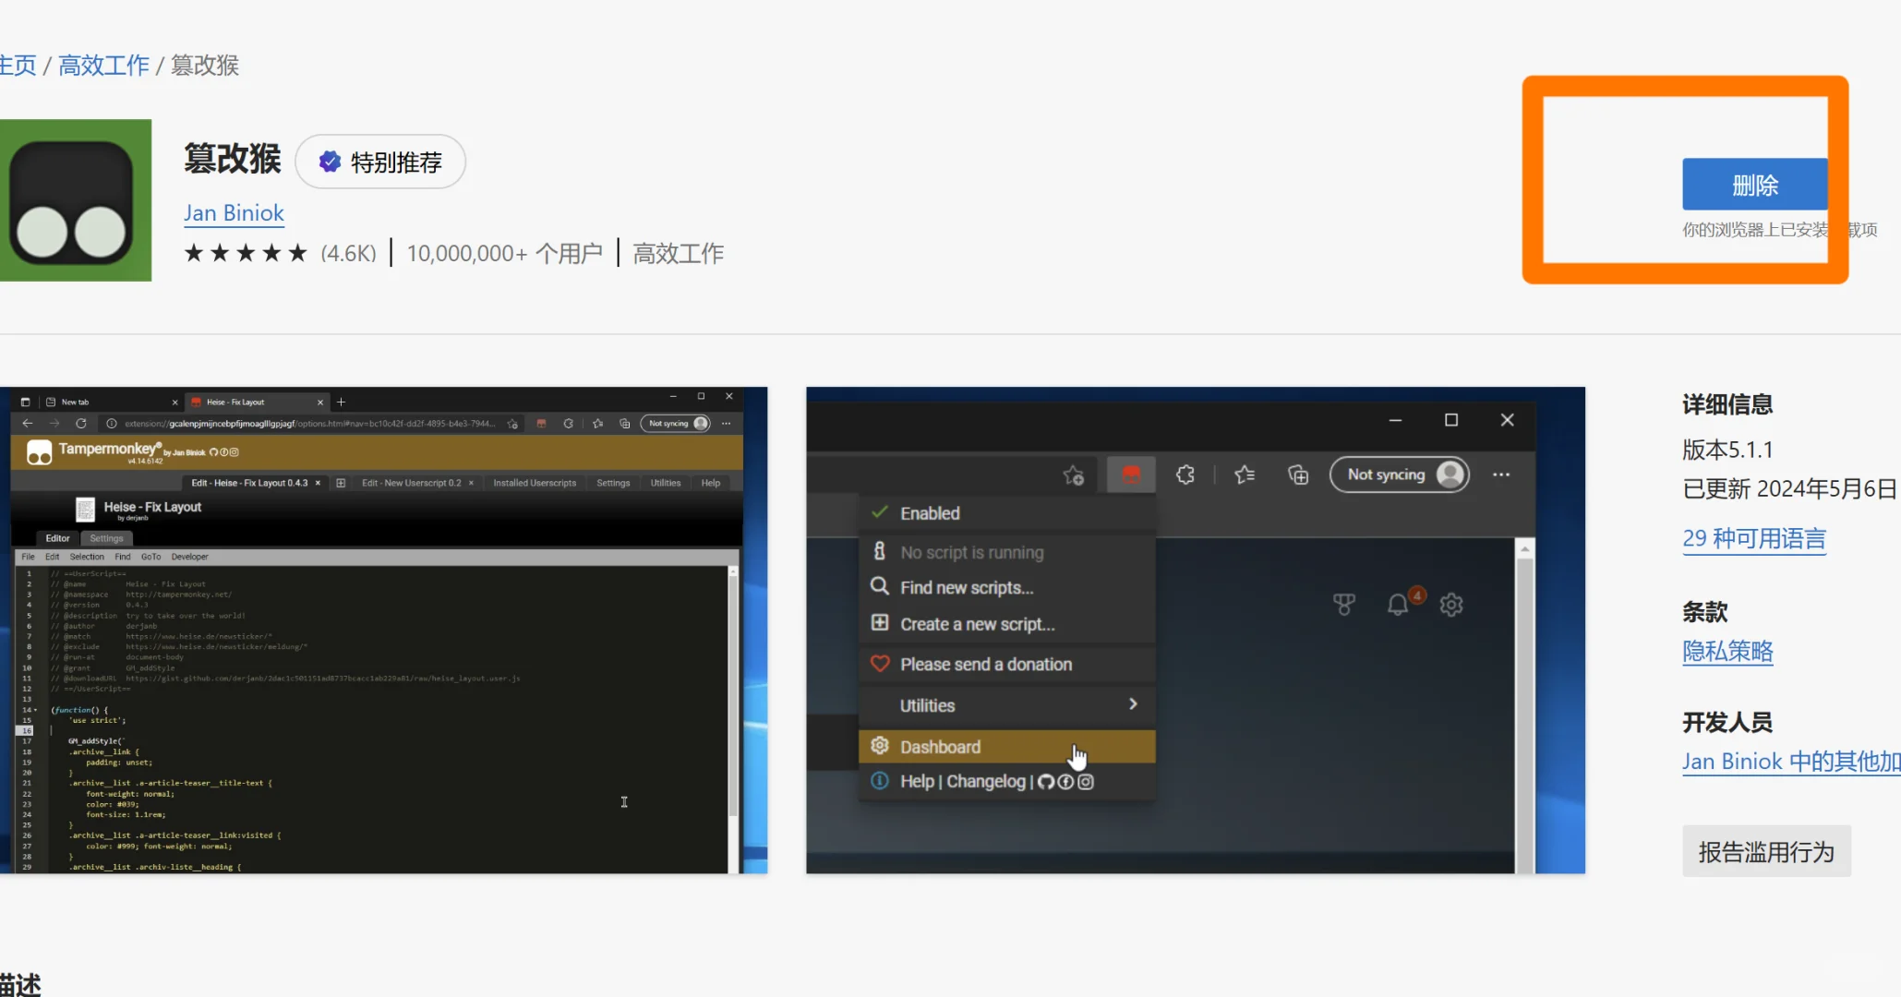Click the Tampermonkey extension logo icon
The width and height of the screenshot is (1901, 997).
pyautogui.click(x=74, y=200)
